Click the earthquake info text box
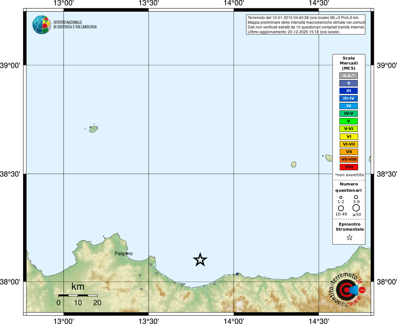 tap(306, 25)
